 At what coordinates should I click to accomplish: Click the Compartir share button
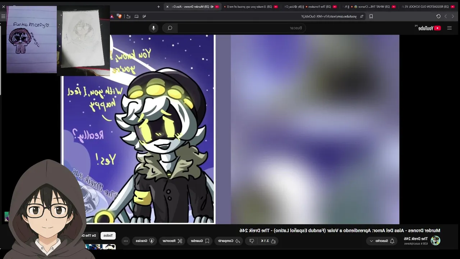[229, 241]
